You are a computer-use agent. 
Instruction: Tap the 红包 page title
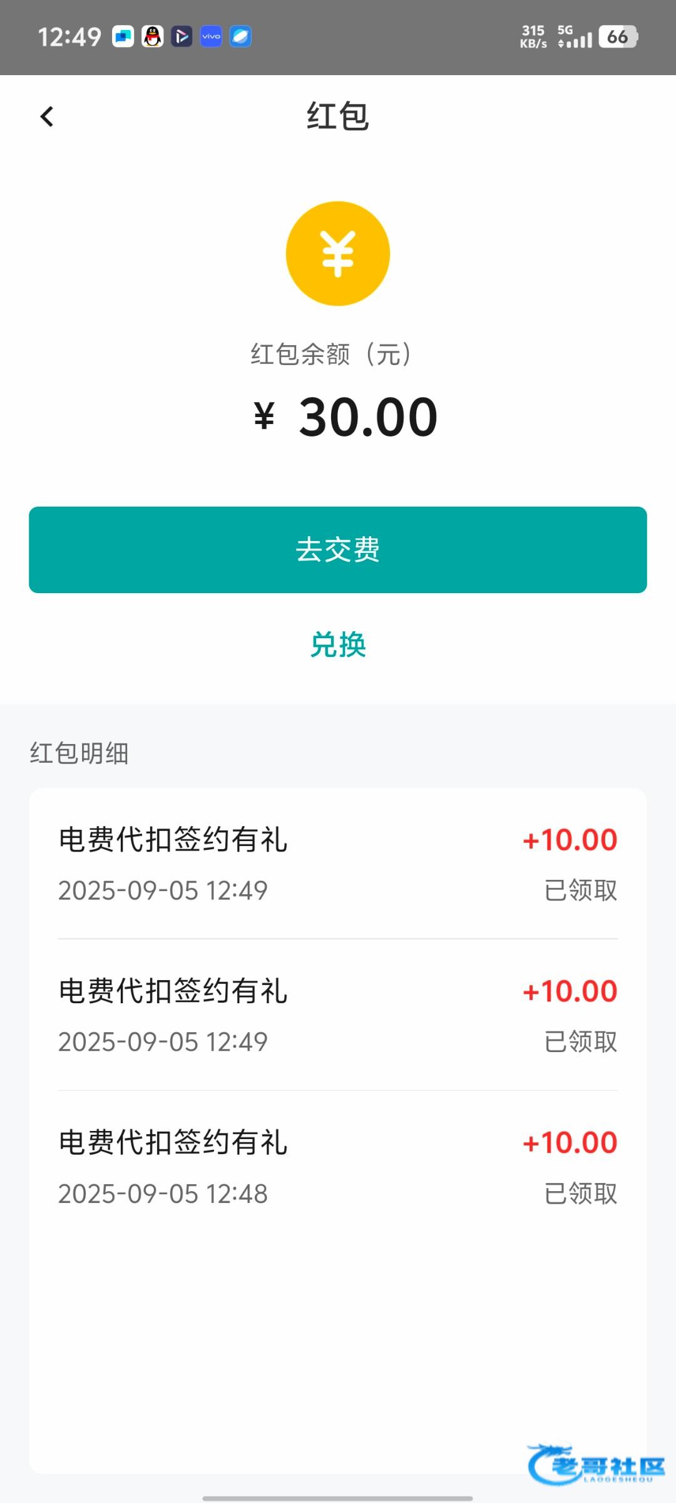click(x=338, y=116)
